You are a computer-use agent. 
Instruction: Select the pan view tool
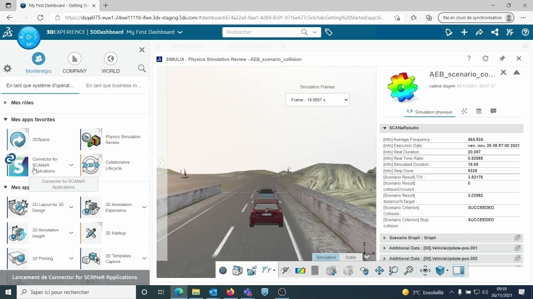coord(379,271)
